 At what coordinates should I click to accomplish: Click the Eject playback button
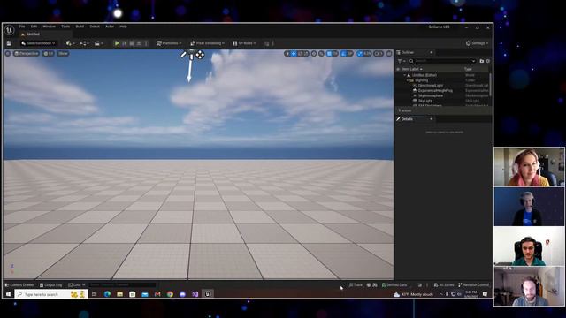coord(139,43)
